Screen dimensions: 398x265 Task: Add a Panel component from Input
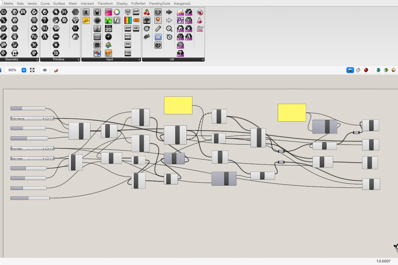coord(97,45)
